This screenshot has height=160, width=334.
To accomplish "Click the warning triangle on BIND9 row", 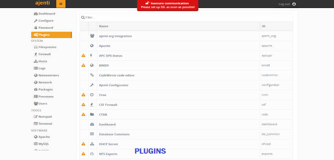I will [84, 65].
